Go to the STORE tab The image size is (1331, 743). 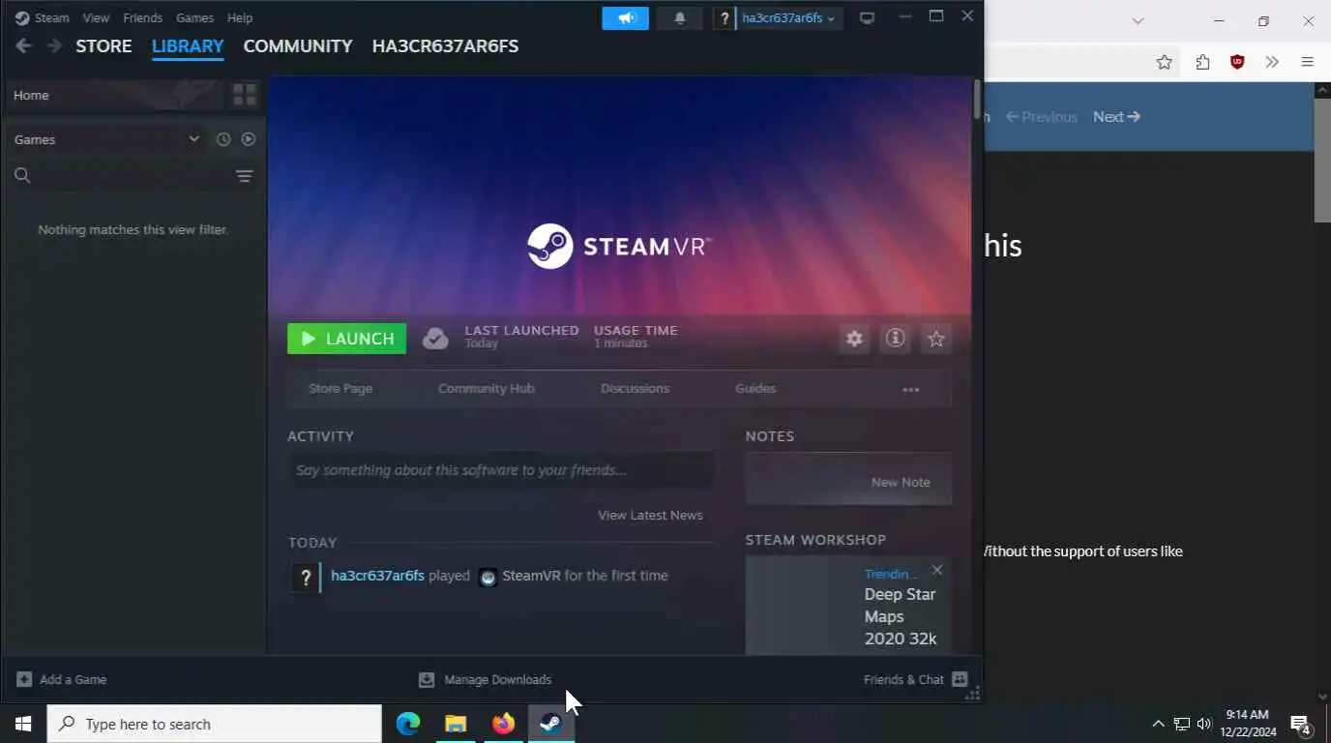point(104,46)
